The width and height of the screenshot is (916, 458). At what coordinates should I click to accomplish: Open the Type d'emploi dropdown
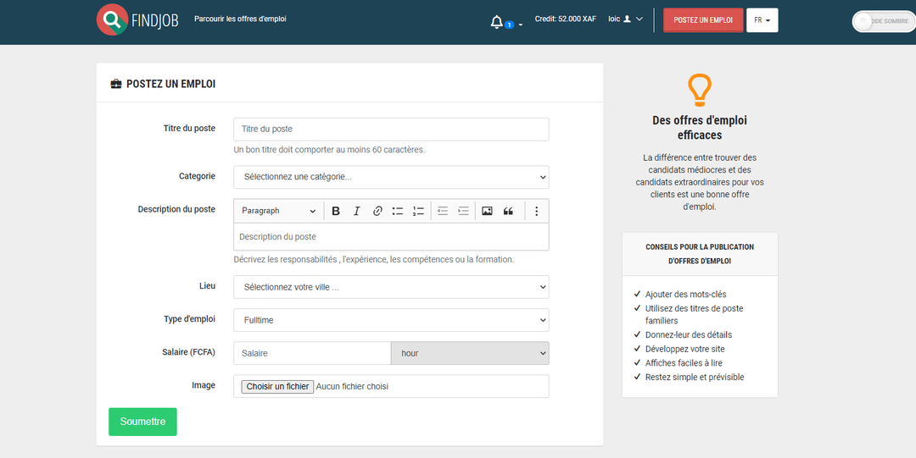[391, 320]
